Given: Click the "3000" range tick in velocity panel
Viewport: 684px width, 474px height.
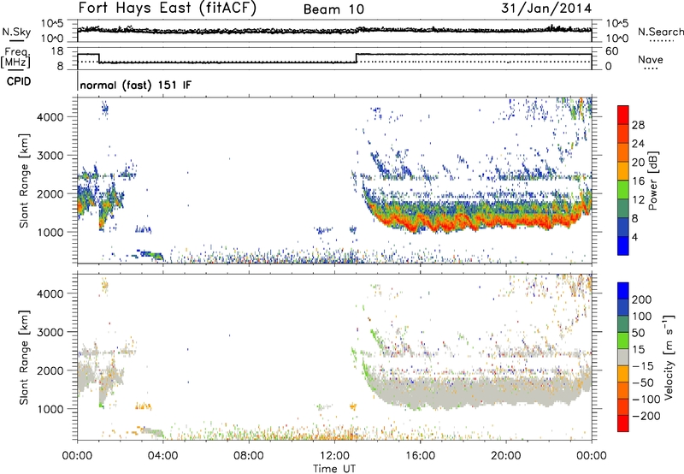Looking at the screenshot, I should pyautogui.click(x=50, y=332).
